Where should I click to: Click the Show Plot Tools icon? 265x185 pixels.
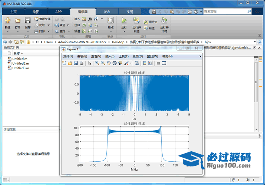(x=164, y=63)
